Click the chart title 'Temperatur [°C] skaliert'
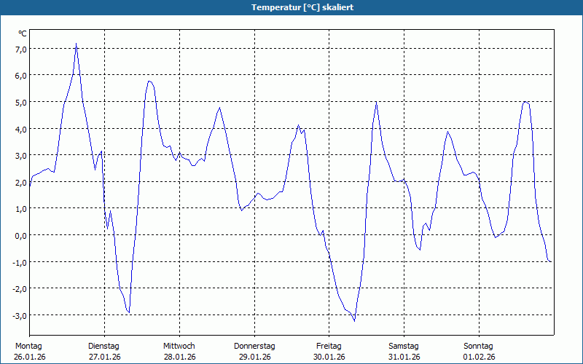Viewport: 583px width, 364px height. [x=302, y=7]
